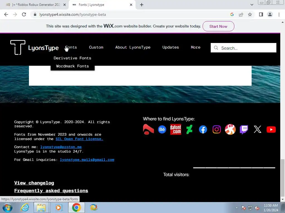Click the muted volume tray icon
Screen dimensions: 285x213
(x=257, y=208)
